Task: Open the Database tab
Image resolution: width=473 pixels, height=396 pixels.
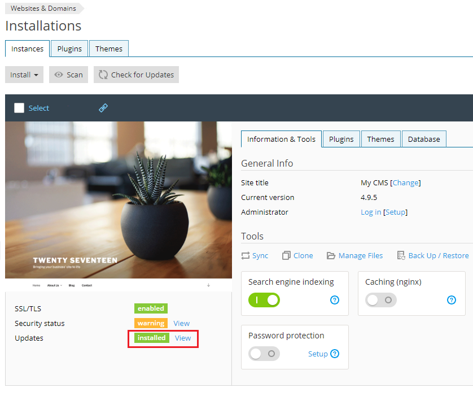Action: point(423,139)
